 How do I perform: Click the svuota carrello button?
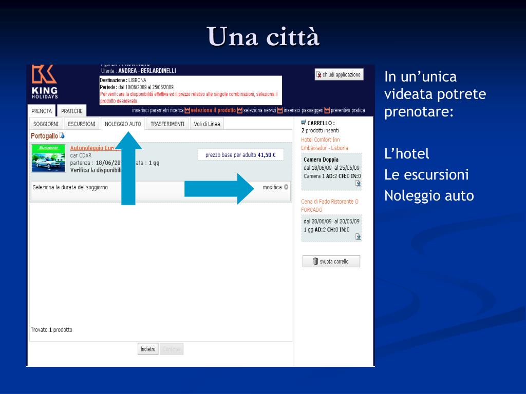point(331,261)
